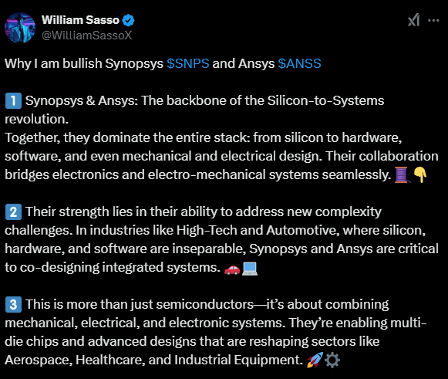Click the number 2 keycap emoji
This screenshot has height=379, width=448.
pyautogui.click(x=13, y=212)
